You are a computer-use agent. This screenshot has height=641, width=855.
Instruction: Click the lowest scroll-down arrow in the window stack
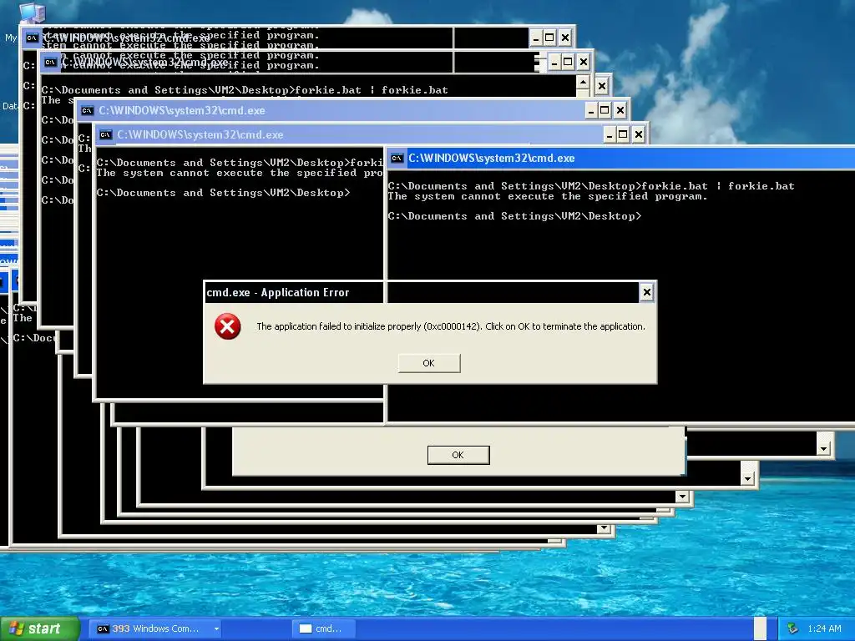click(603, 528)
